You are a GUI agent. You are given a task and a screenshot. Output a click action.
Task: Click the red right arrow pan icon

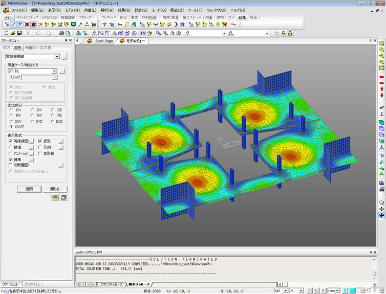(381, 83)
